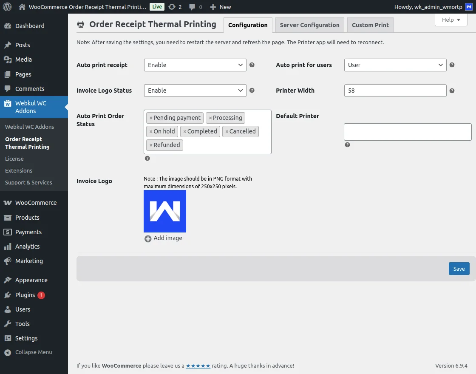Open the Auto print receipt dropdown
Screen dimensions: 476x374
(x=195, y=65)
